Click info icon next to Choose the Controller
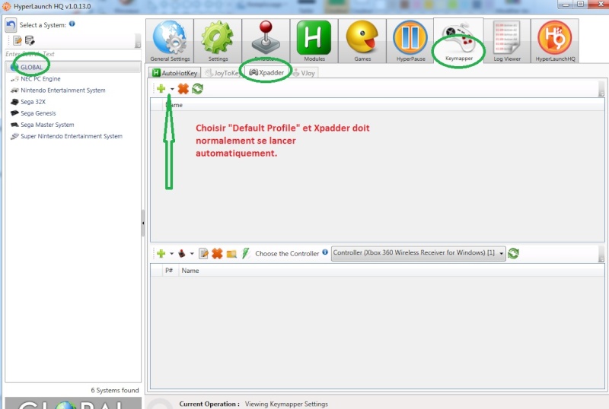The image size is (609, 409). [325, 252]
